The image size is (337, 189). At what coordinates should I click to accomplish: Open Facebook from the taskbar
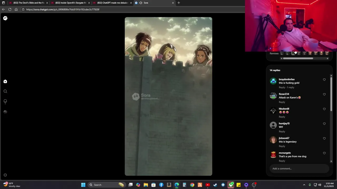[x=161, y=185]
